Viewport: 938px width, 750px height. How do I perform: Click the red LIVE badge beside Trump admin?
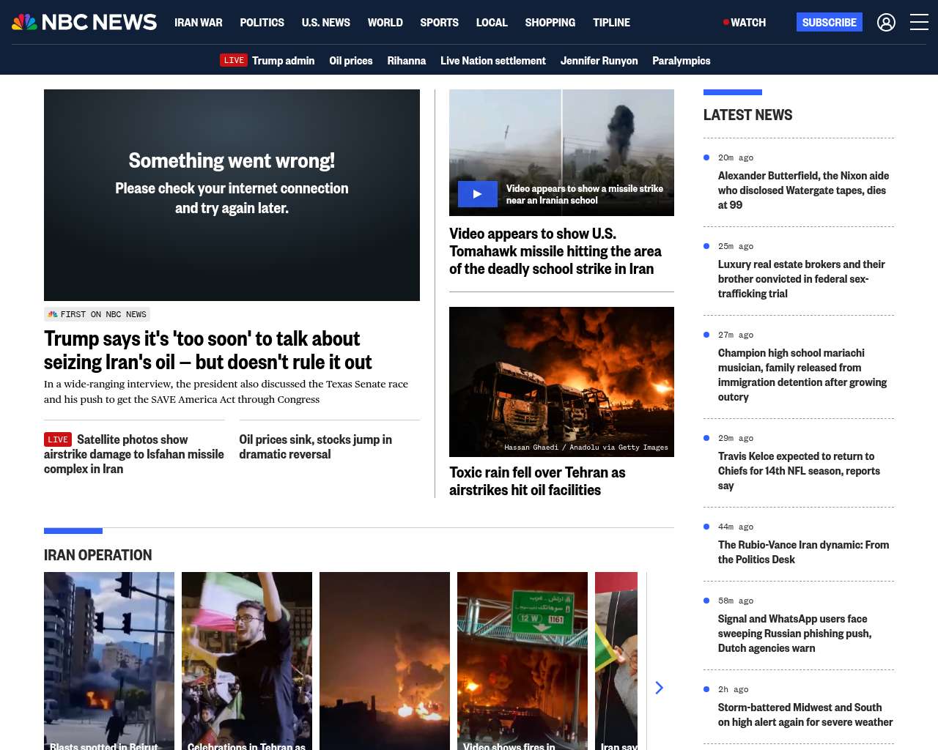click(234, 61)
